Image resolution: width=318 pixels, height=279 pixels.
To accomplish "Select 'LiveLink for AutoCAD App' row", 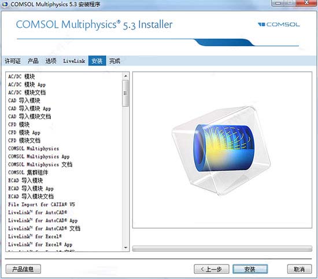I will tap(64, 221).
